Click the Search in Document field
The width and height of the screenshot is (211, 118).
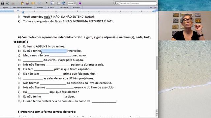(138, 3)
